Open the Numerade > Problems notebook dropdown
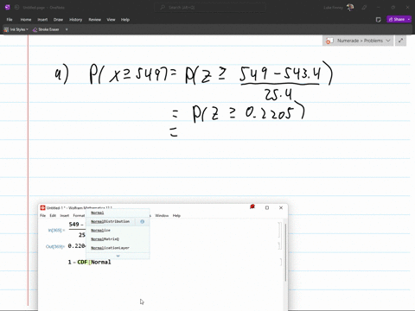Viewport: 415px width, 311px height. point(358,41)
